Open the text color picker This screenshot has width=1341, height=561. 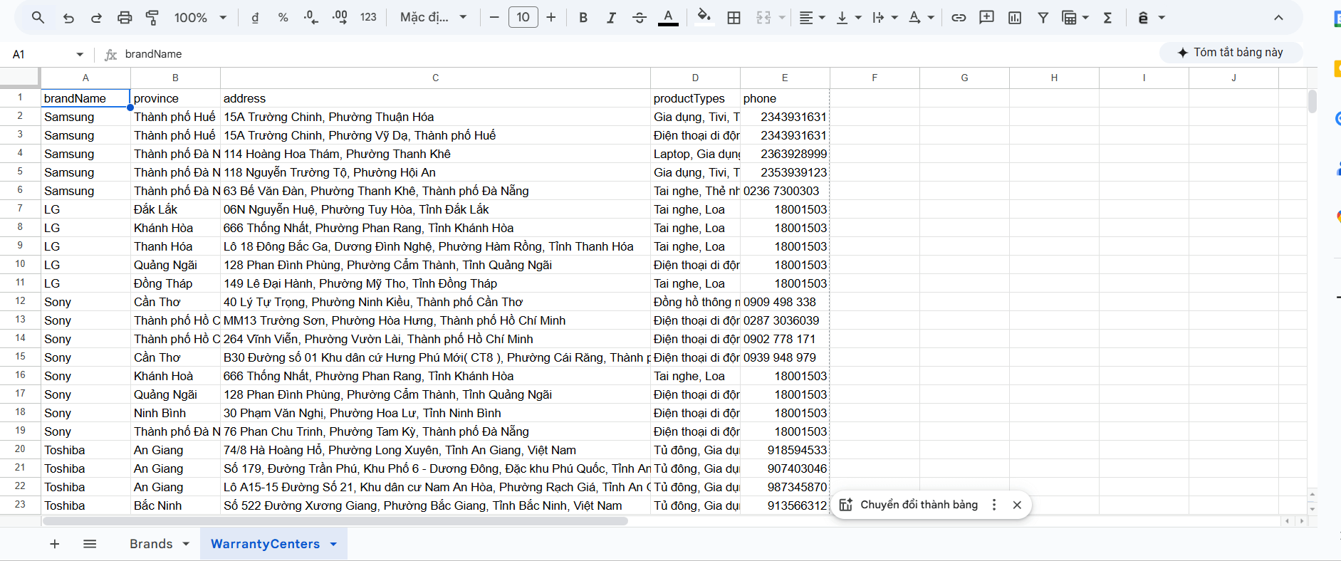pos(668,18)
